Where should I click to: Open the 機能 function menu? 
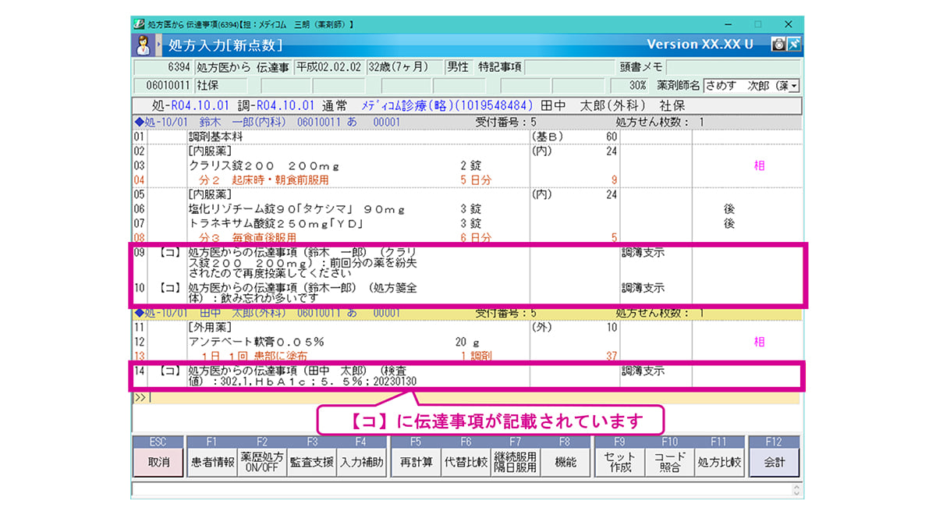tap(565, 462)
